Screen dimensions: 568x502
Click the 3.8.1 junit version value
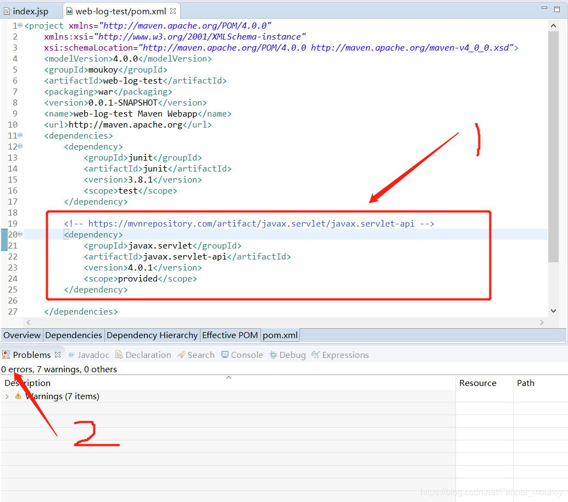[x=140, y=179]
